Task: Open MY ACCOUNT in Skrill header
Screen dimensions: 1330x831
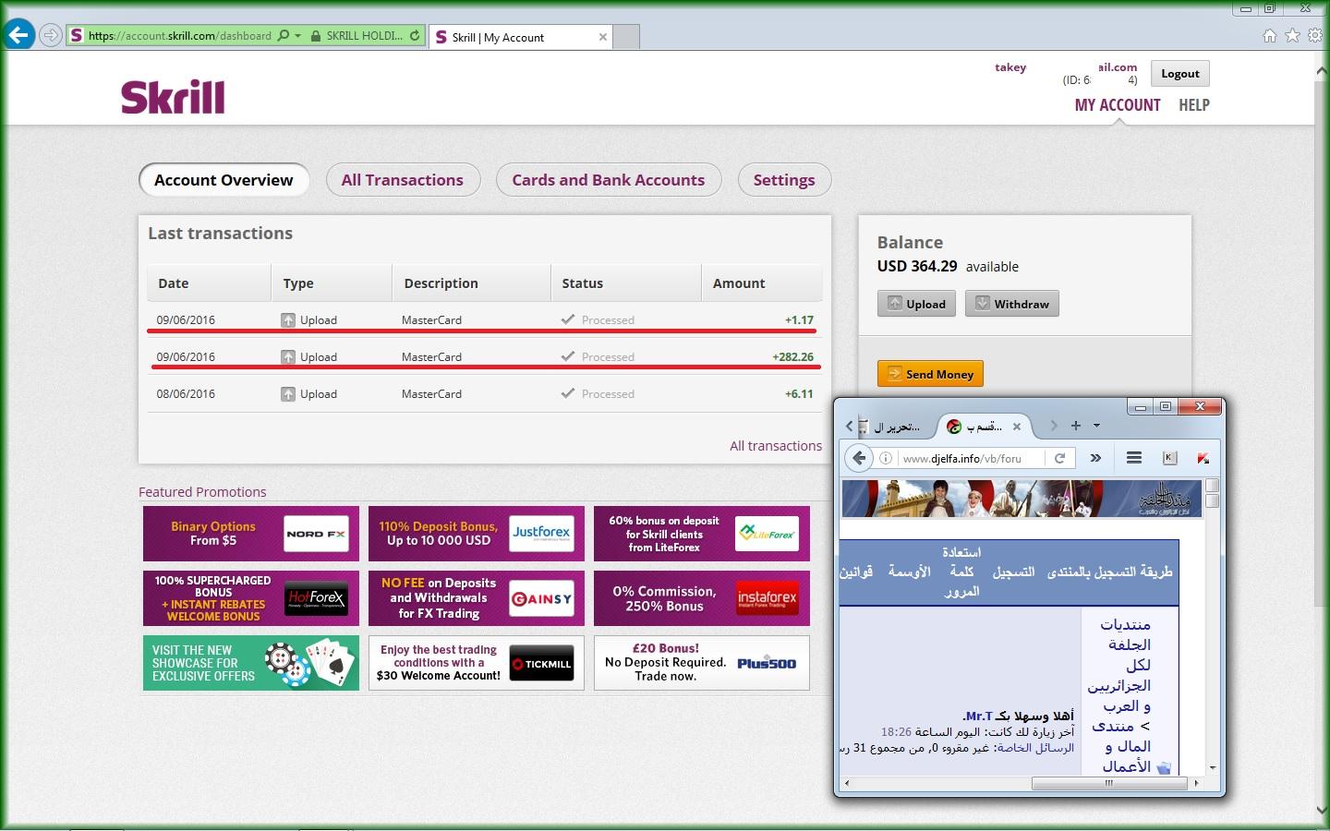Action: click(1117, 105)
